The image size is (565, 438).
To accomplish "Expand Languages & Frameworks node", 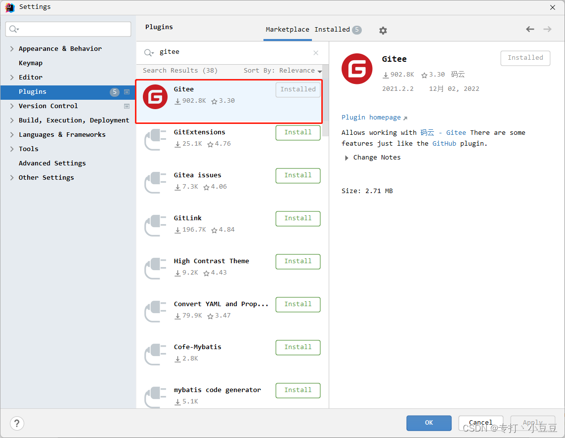I will coord(12,135).
